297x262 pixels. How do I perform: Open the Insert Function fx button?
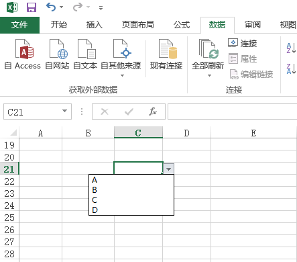pyautogui.click(x=153, y=112)
